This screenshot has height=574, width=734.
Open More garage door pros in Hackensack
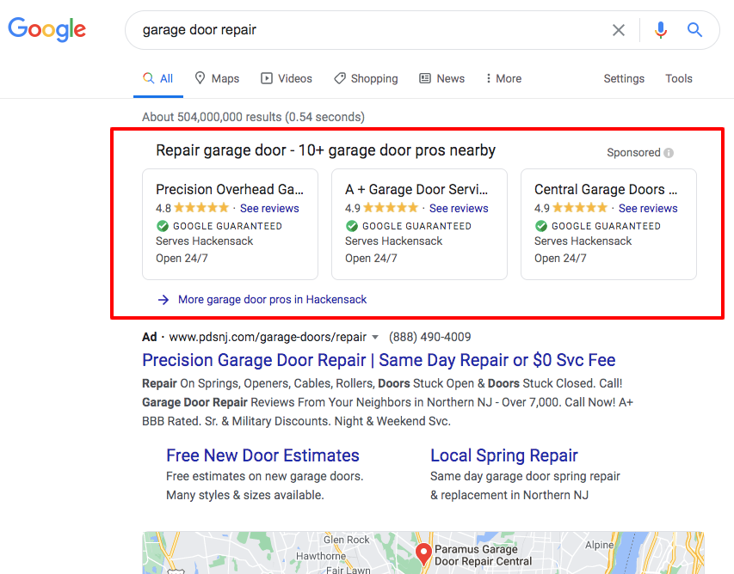click(x=272, y=300)
